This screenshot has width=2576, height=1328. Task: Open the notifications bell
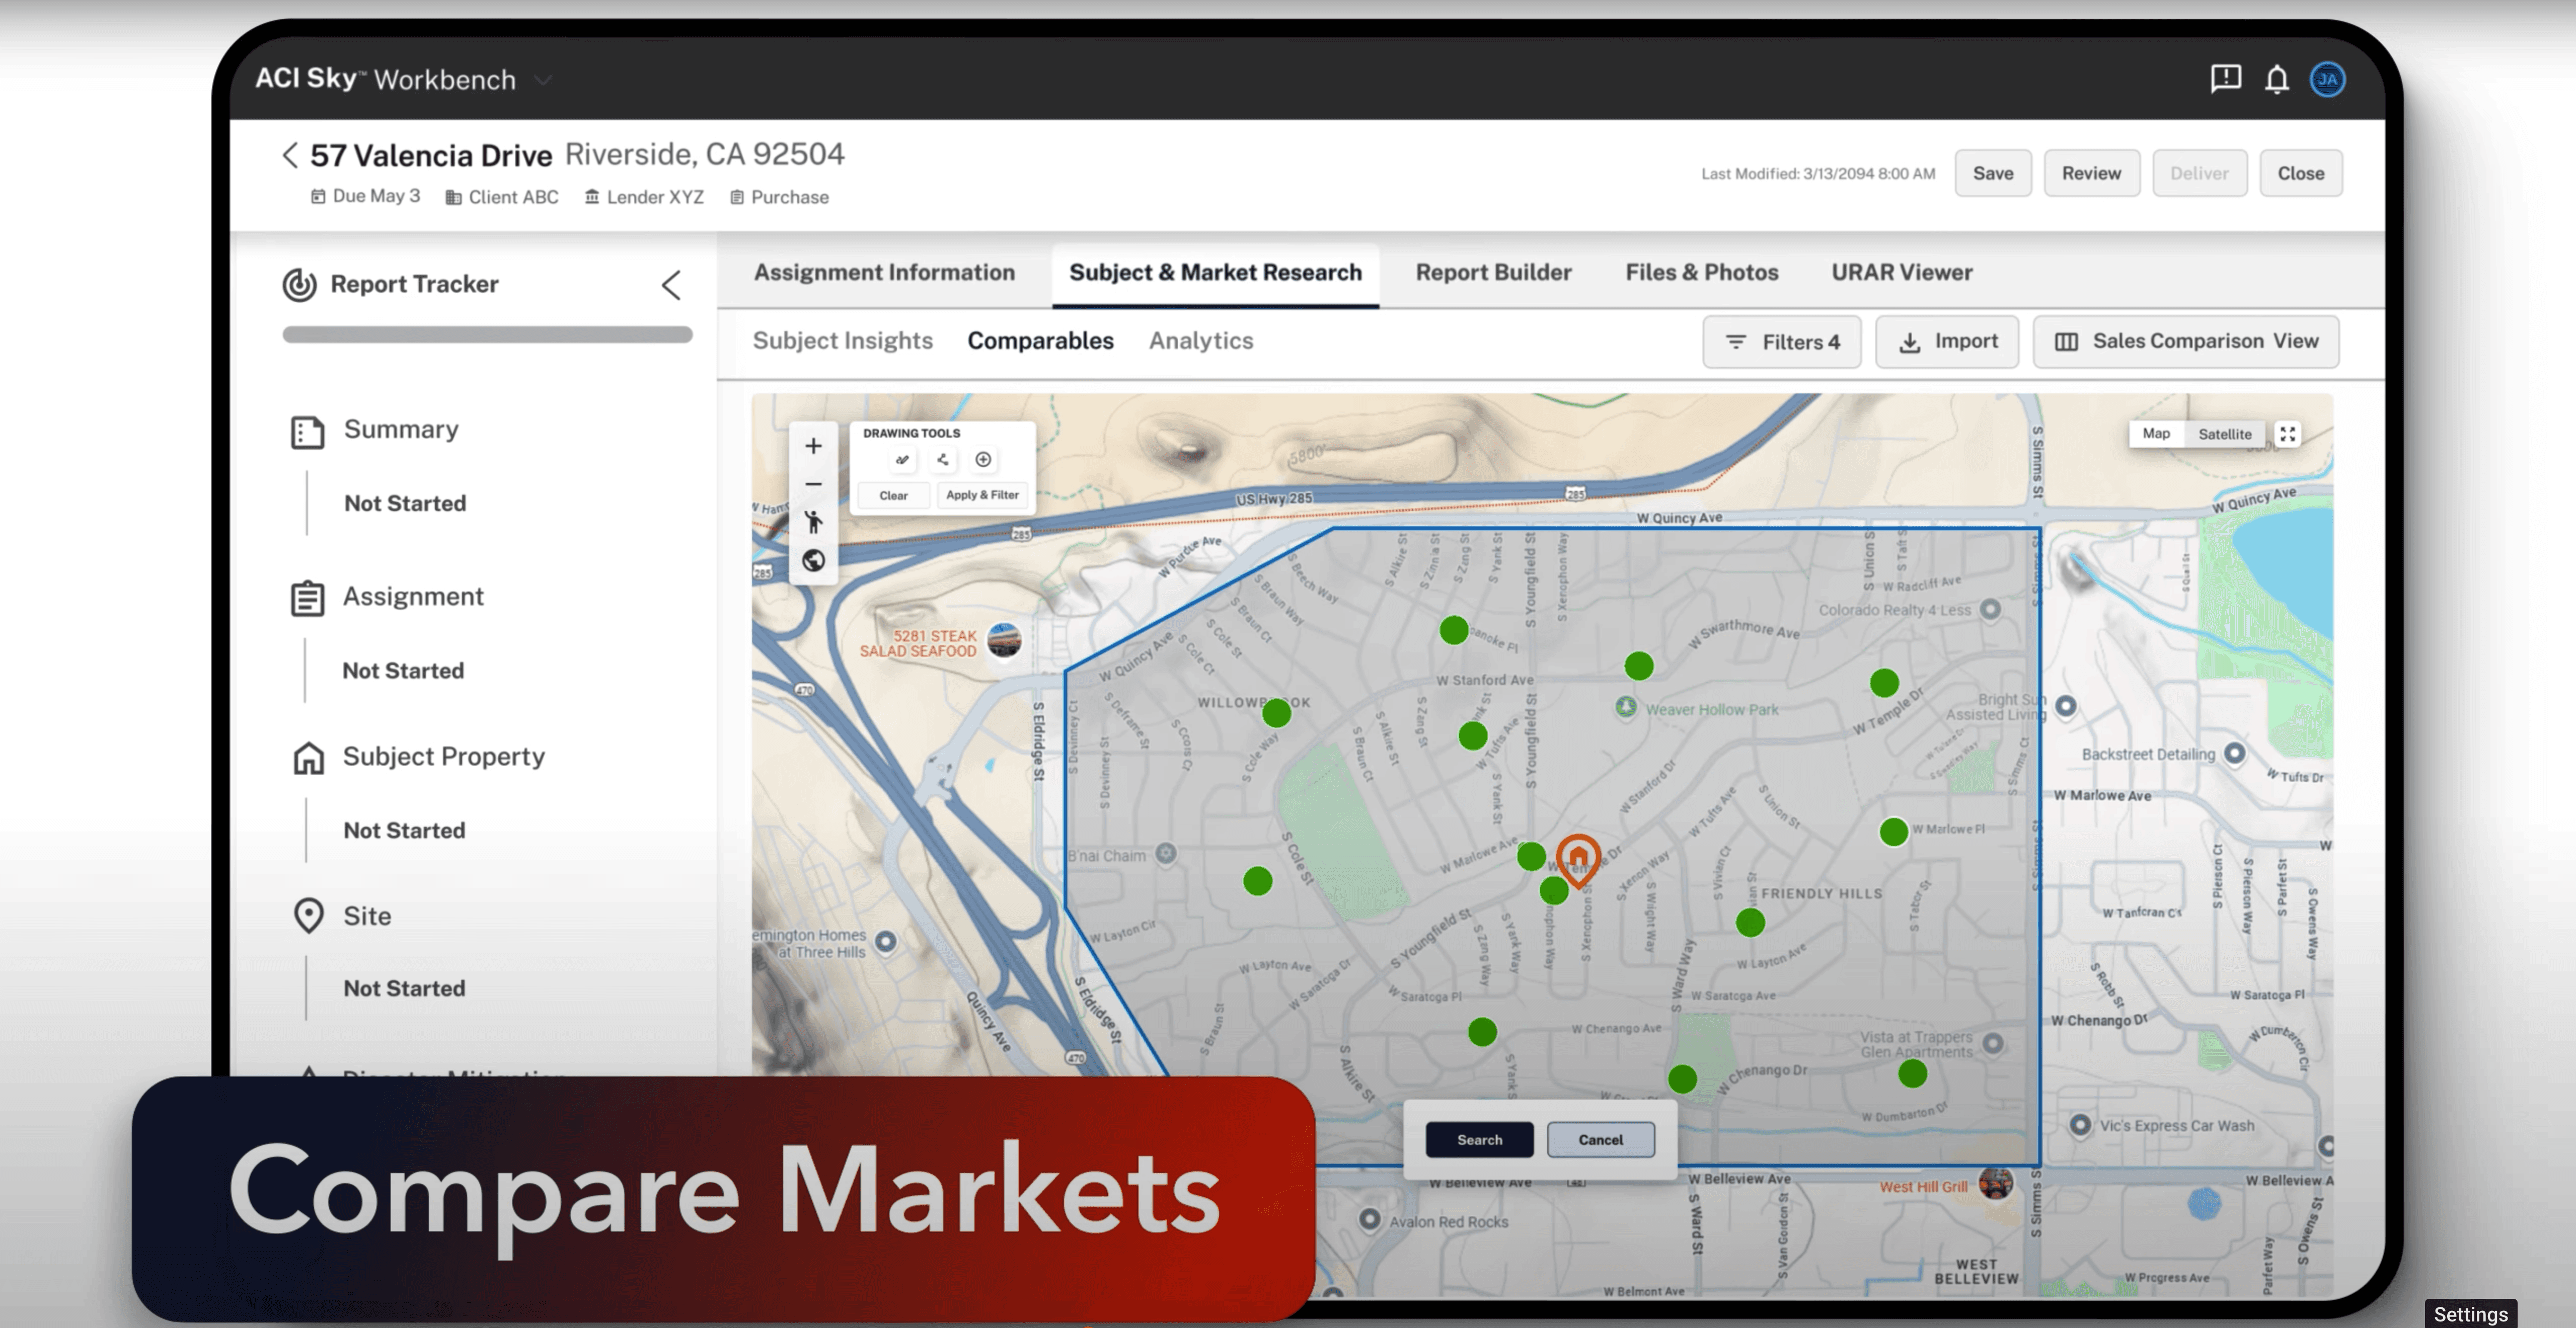[2277, 79]
